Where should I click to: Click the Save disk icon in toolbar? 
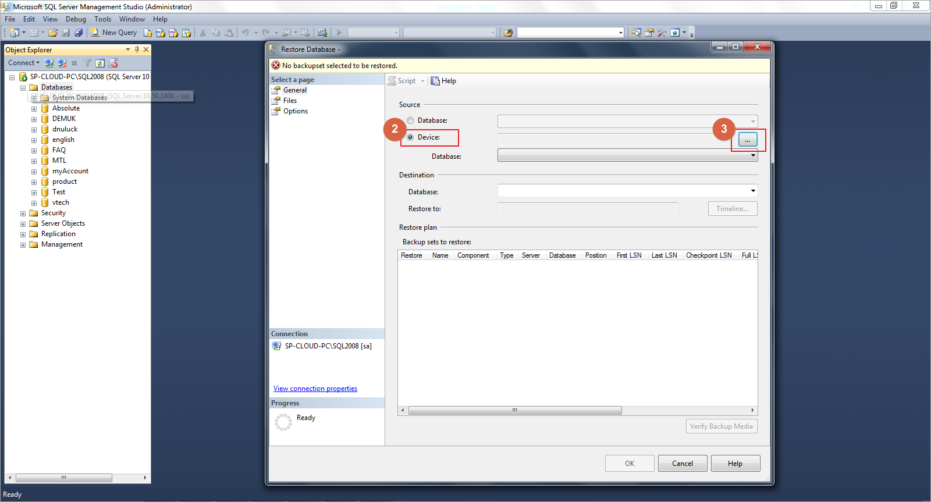pos(66,33)
